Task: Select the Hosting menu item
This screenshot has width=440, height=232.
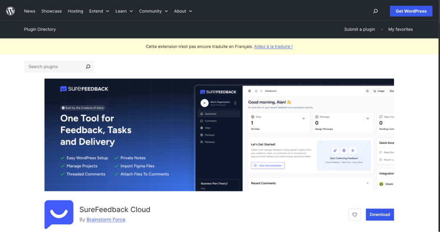Action: [75, 11]
